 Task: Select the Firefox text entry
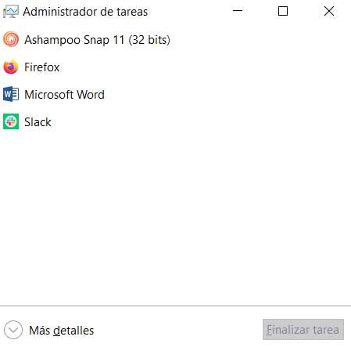[x=41, y=67]
